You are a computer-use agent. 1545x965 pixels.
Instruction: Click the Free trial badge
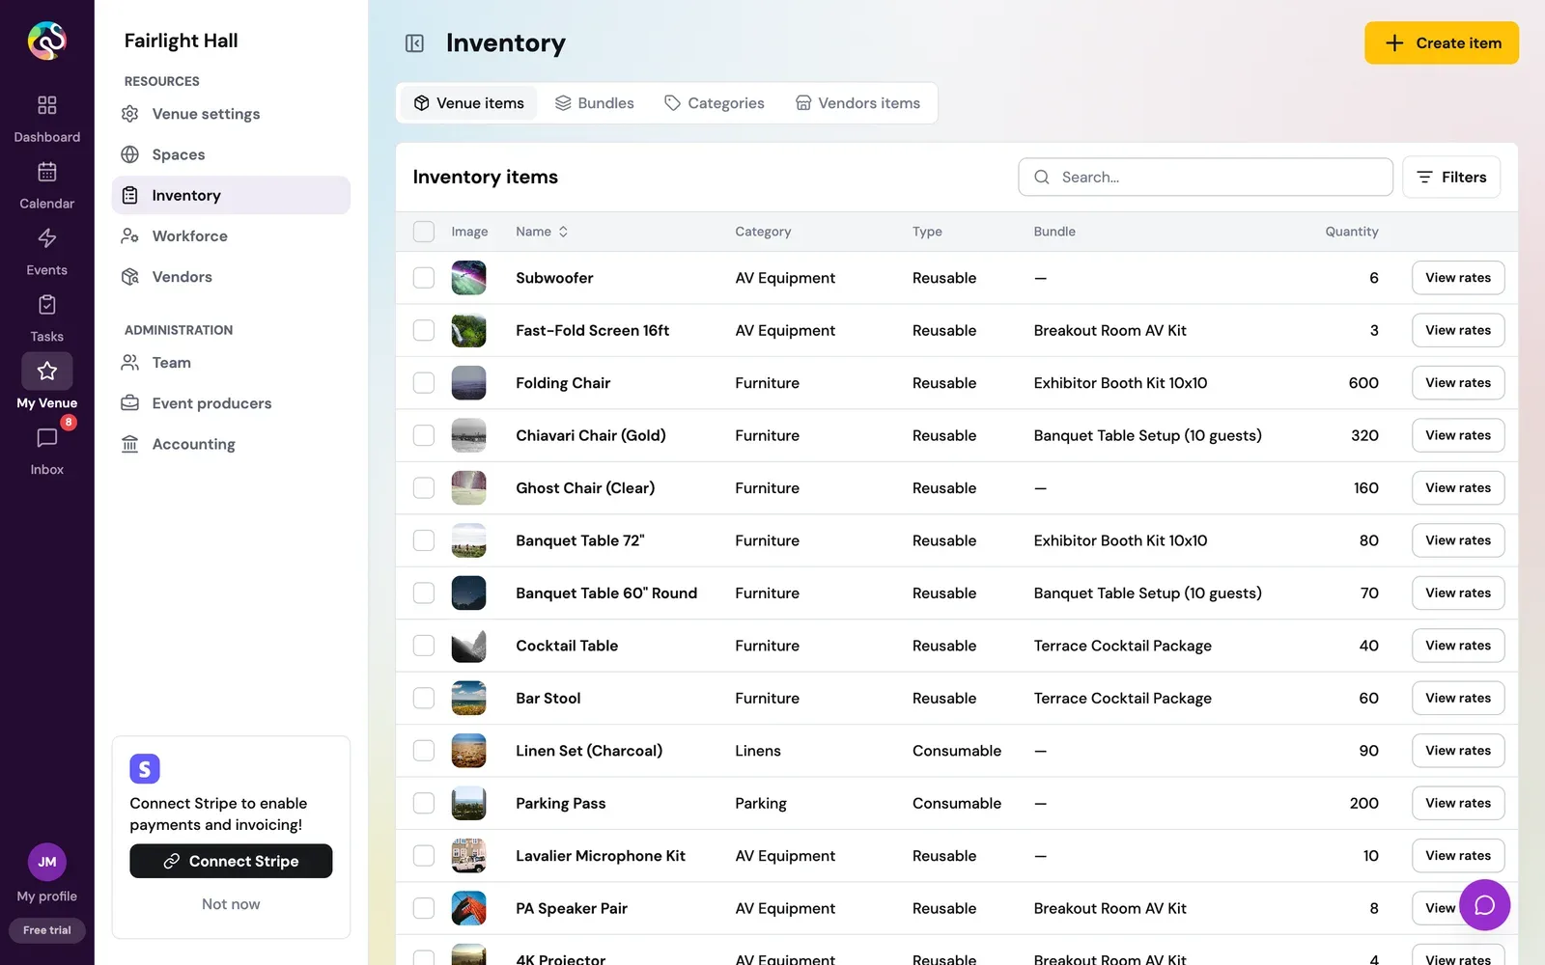(46, 930)
